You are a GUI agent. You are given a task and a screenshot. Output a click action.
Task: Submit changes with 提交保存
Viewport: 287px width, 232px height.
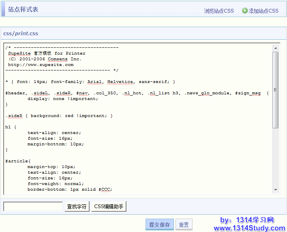160,225
